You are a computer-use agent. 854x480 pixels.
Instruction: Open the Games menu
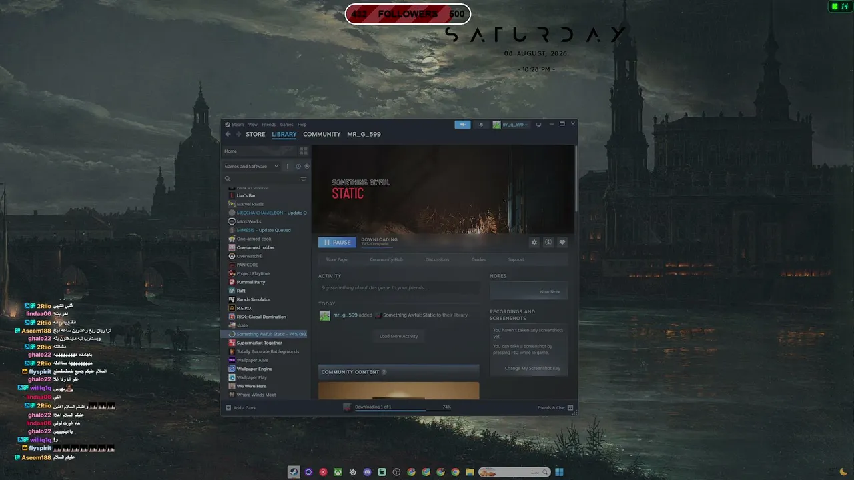286,125
